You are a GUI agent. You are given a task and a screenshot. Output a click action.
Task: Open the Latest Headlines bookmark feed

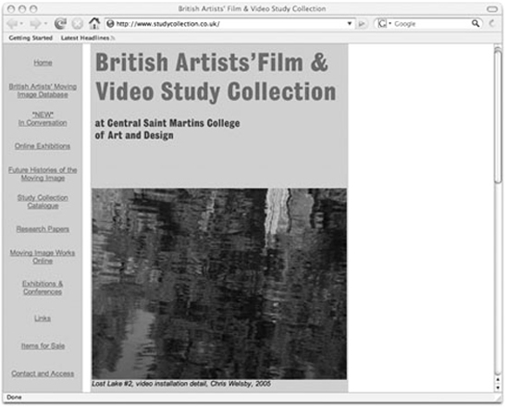[85, 38]
